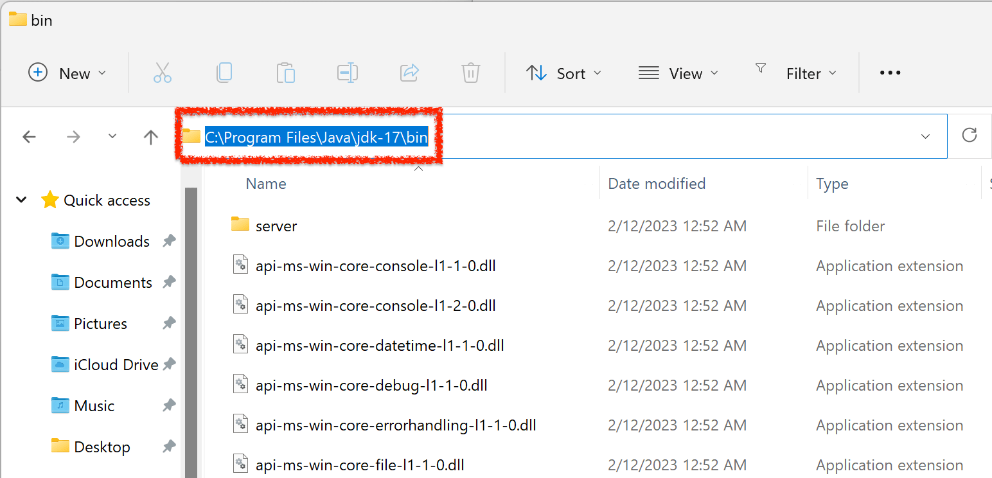This screenshot has width=992, height=478.
Task: Click the bin folder icon in title bar
Action: coord(17,19)
